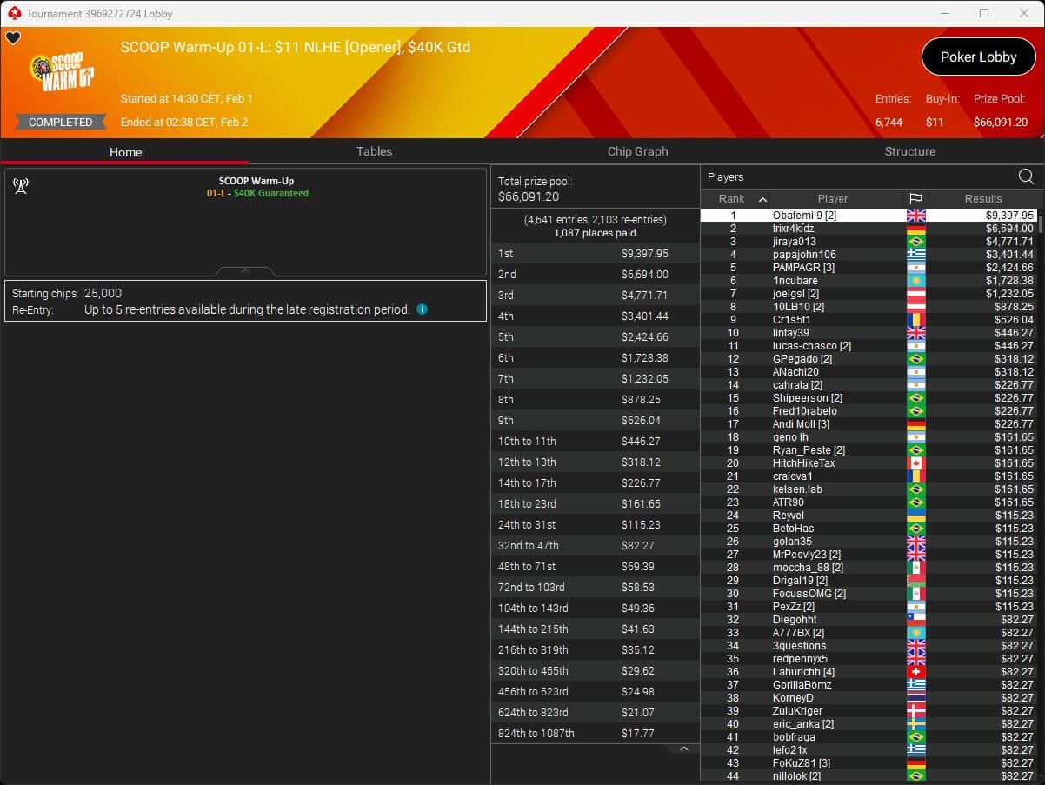Open the Structure tab
This screenshot has width=1045, height=785.
[909, 151]
